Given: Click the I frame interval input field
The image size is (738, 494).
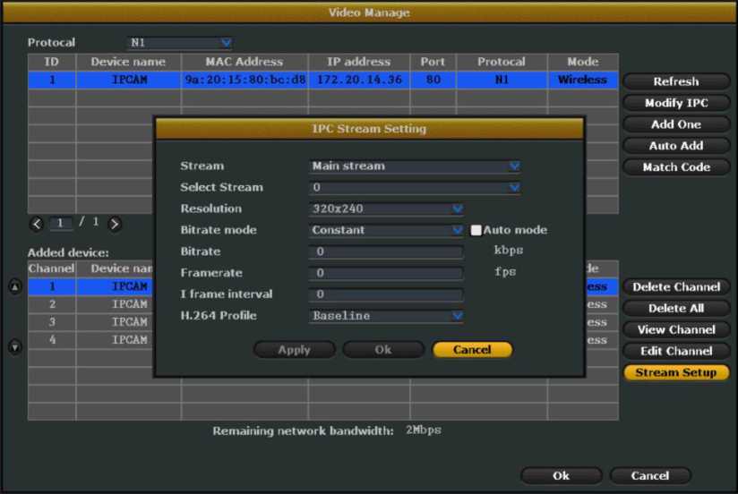Looking at the screenshot, I should (386, 294).
